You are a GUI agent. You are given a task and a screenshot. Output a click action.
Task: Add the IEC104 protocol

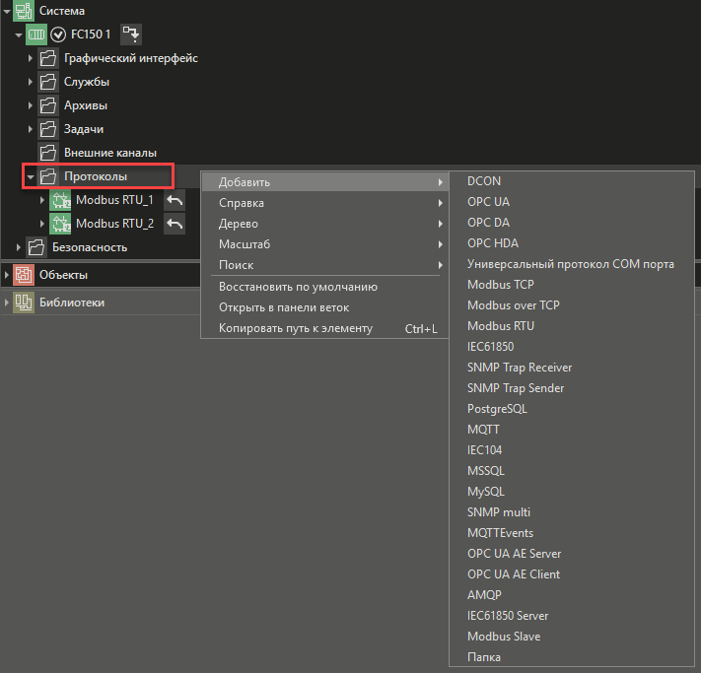tap(572, 450)
